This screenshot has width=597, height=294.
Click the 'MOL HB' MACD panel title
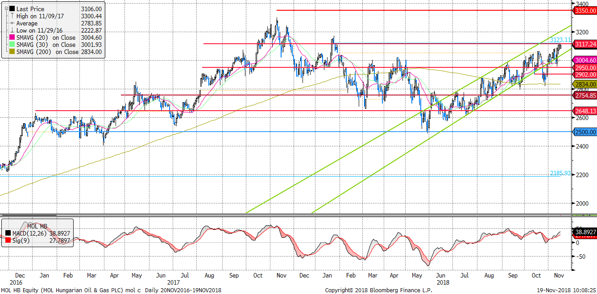[37, 226]
